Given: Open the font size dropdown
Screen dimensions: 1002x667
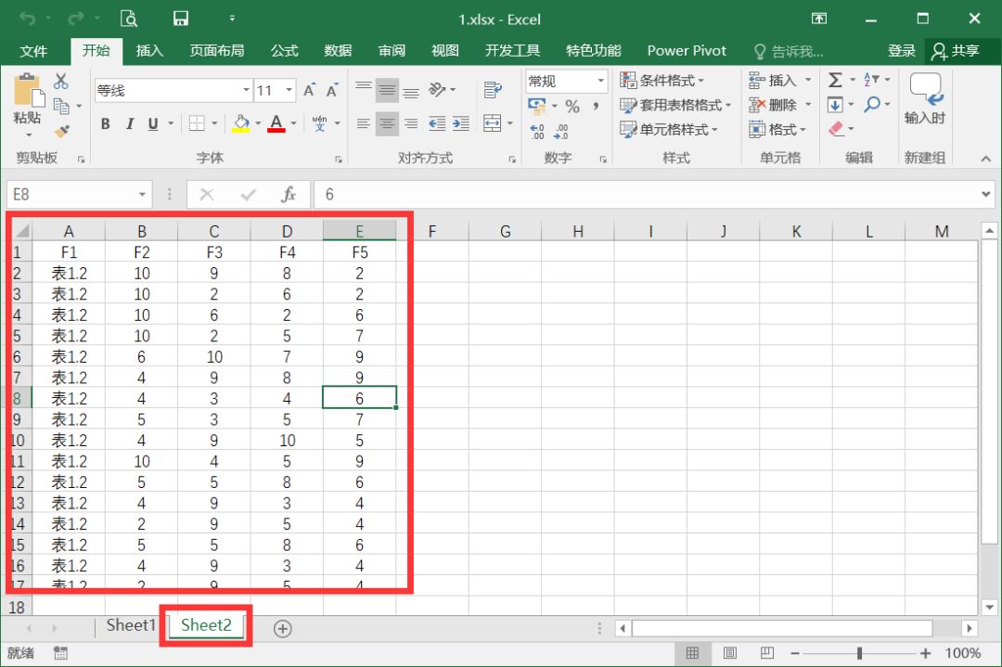Looking at the screenshot, I should point(289,90).
